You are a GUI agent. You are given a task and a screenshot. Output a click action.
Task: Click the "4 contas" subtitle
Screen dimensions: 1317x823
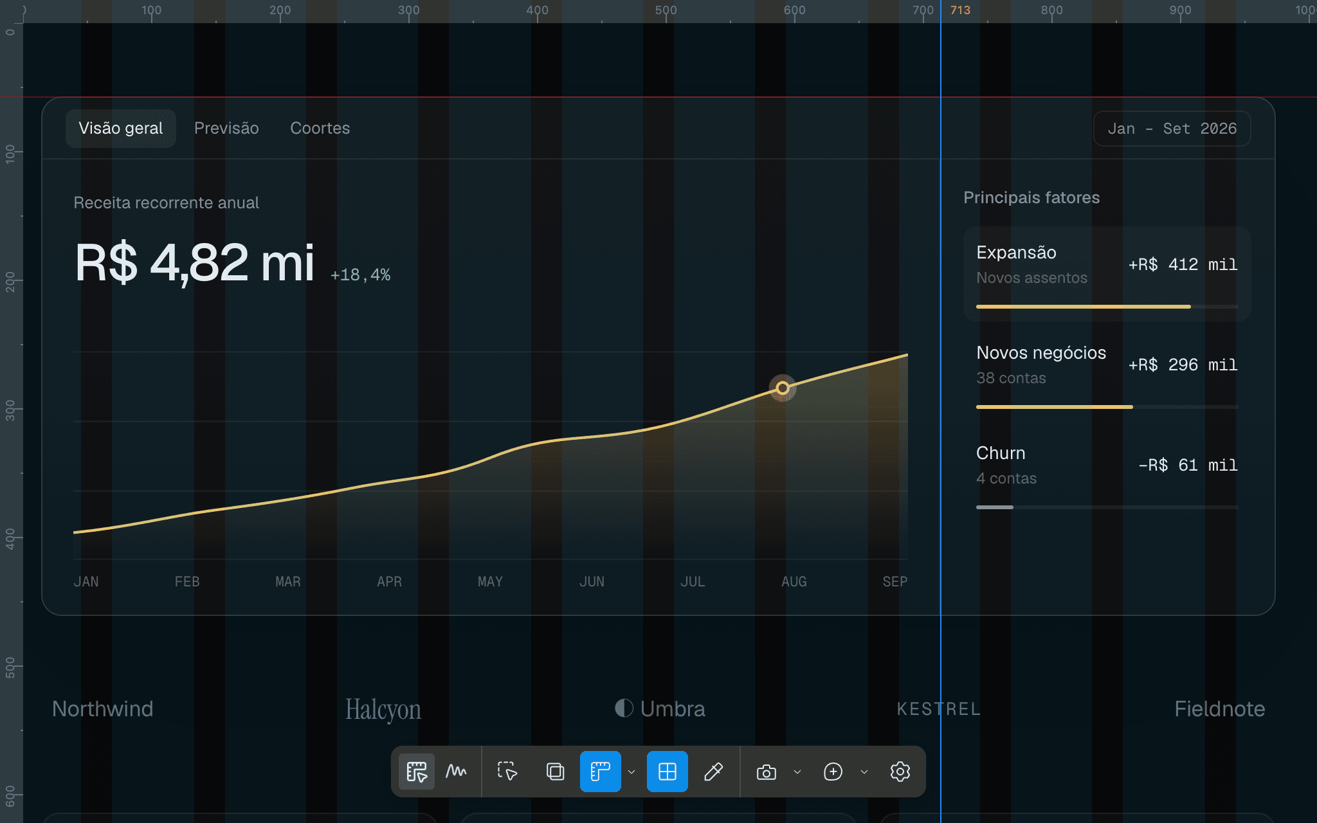pos(1006,478)
